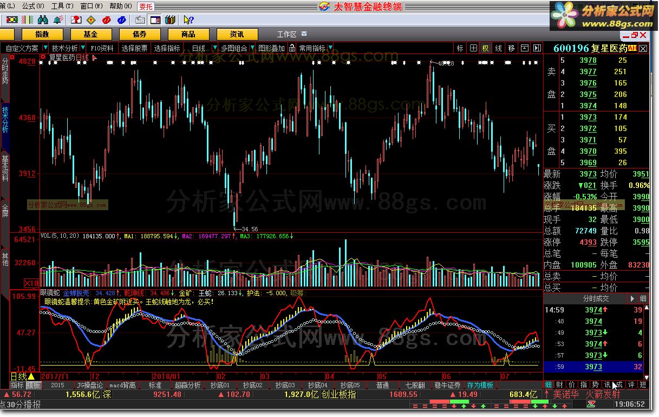This screenshot has height=417, width=659.
Task: Expand the 常用指标 dropdown arrow
Action: click(330, 48)
